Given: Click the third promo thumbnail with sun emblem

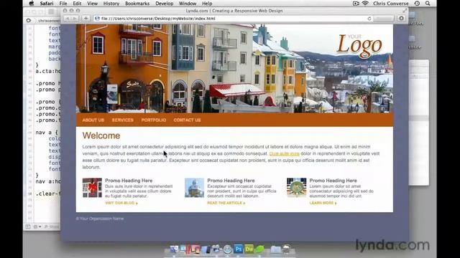Looking at the screenshot, I should tap(296, 188).
